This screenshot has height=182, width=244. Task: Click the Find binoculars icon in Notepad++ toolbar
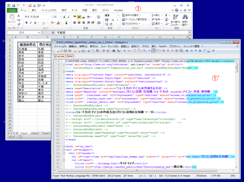(114, 51)
